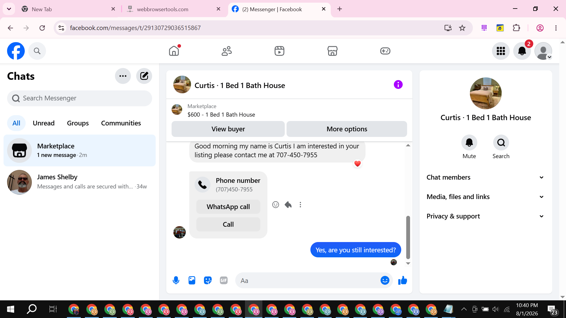This screenshot has height=318, width=566.
Task: Open a new browser tab with plus button
Action: 340,9
